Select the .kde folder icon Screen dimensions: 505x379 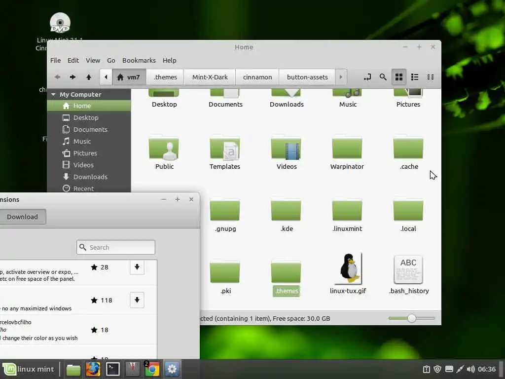pos(286,210)
